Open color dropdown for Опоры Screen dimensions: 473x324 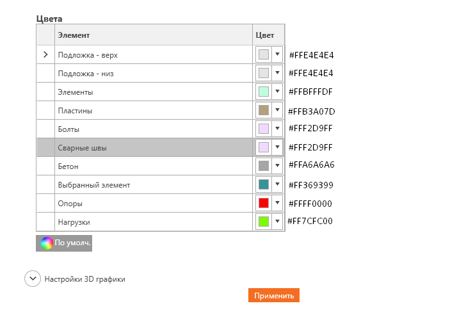(x=277, y=204)
